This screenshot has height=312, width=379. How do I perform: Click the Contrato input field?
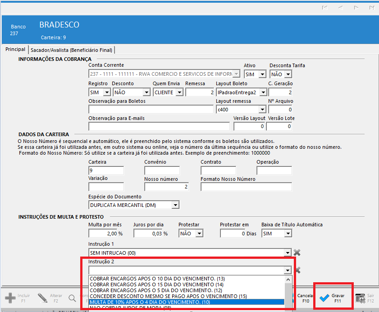tap(218, 170)
